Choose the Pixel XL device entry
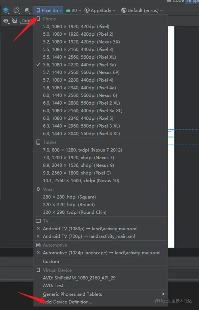The height and width of the screenshot is (310, 199). point(101,57)
